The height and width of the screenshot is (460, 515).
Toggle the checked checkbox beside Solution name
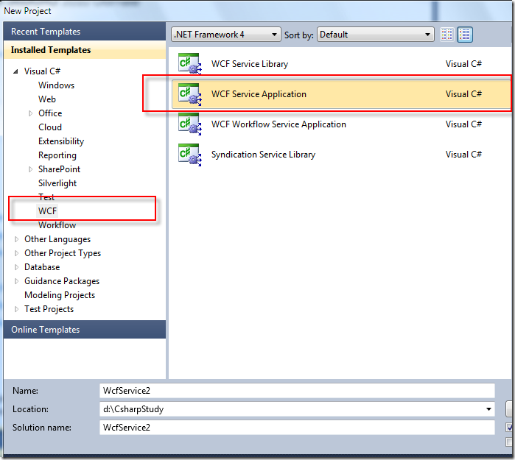pos(509,428)
